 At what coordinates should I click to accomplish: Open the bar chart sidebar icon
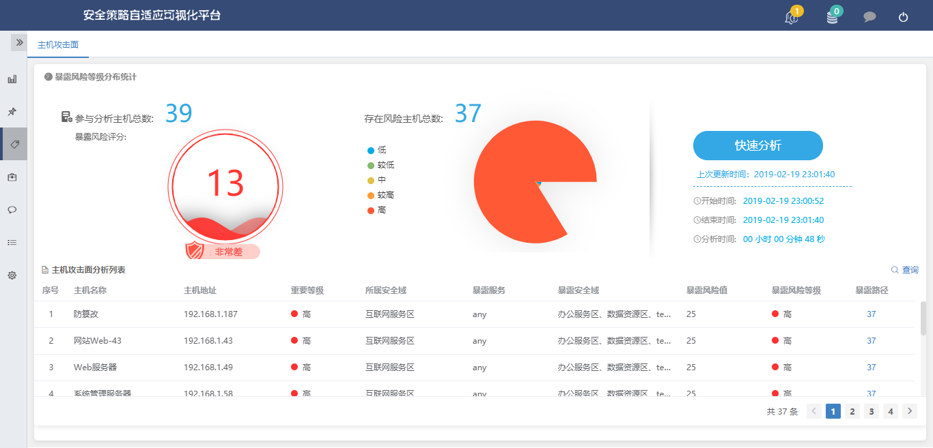[12, 79]
